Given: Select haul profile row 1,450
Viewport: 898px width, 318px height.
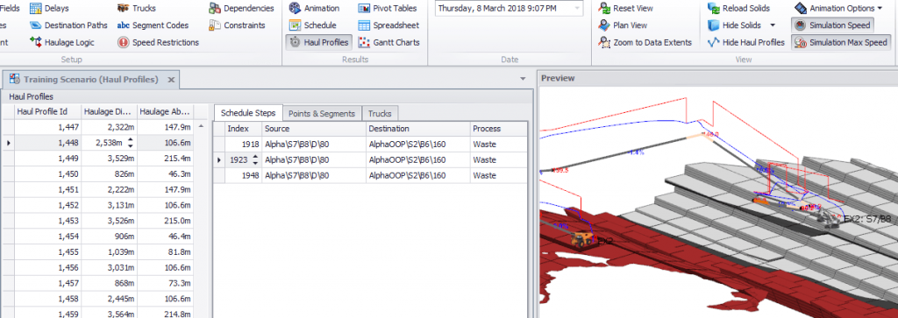Looking at the screenshot, I should coord(97,173).
